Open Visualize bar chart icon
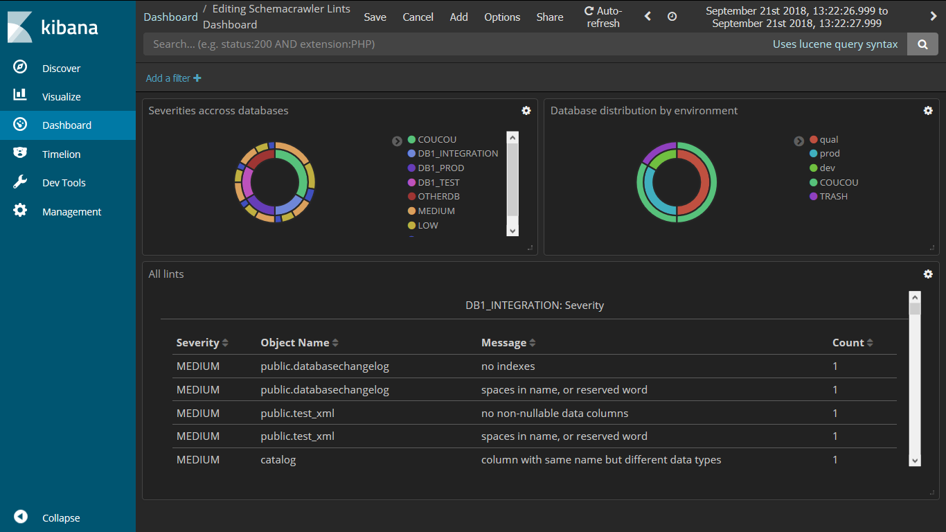Image resolution: width=946 pixels, height=532 pixels. tap(20, 95)
